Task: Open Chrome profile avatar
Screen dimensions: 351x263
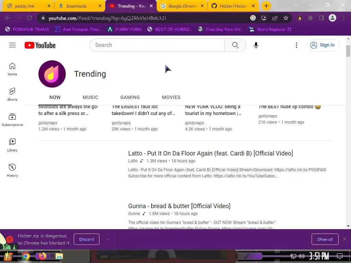Action: click(x=332, y=18)
